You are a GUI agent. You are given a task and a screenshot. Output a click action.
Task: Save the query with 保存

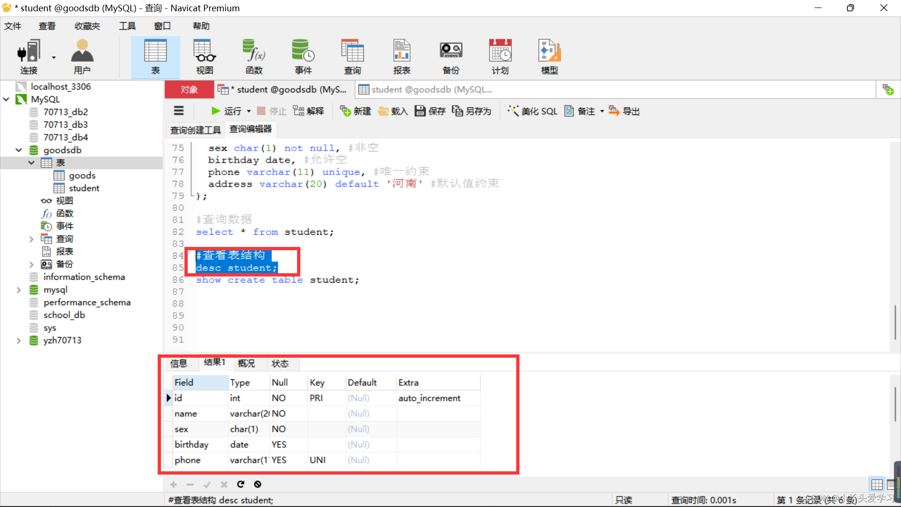coord(430,111)
